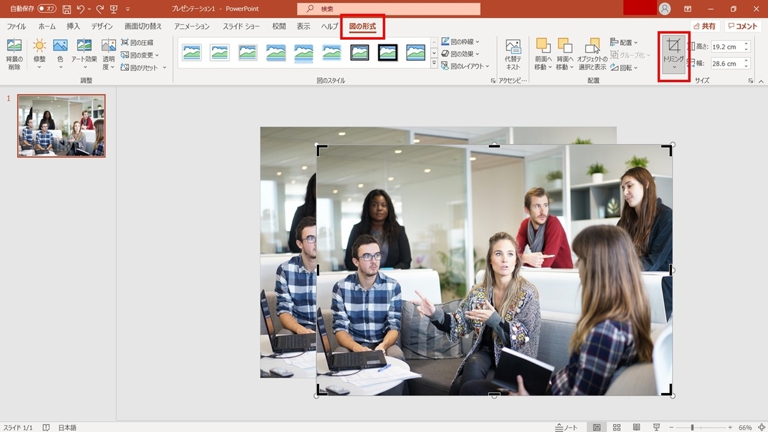768x432 pixels.
Task: Click the Comments (コメント) button
Action: (x=743, y=26)
